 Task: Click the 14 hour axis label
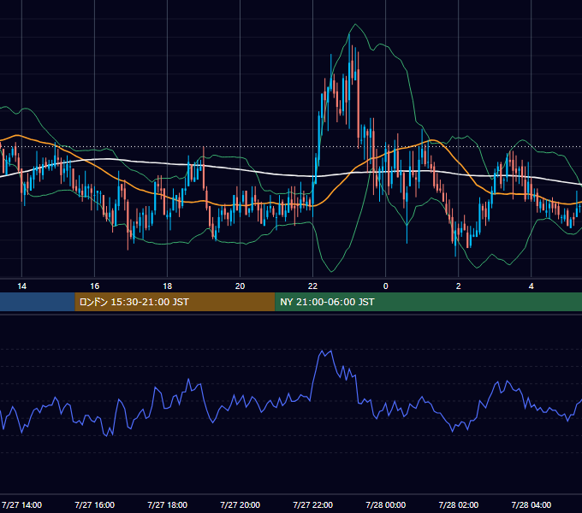(x=22, y=286)
